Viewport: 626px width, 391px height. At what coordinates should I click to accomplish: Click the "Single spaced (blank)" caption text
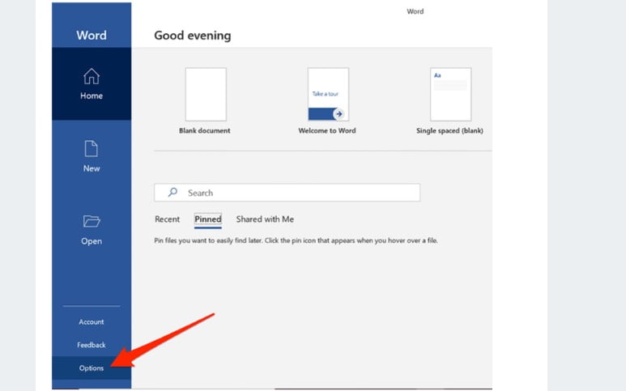449,130
